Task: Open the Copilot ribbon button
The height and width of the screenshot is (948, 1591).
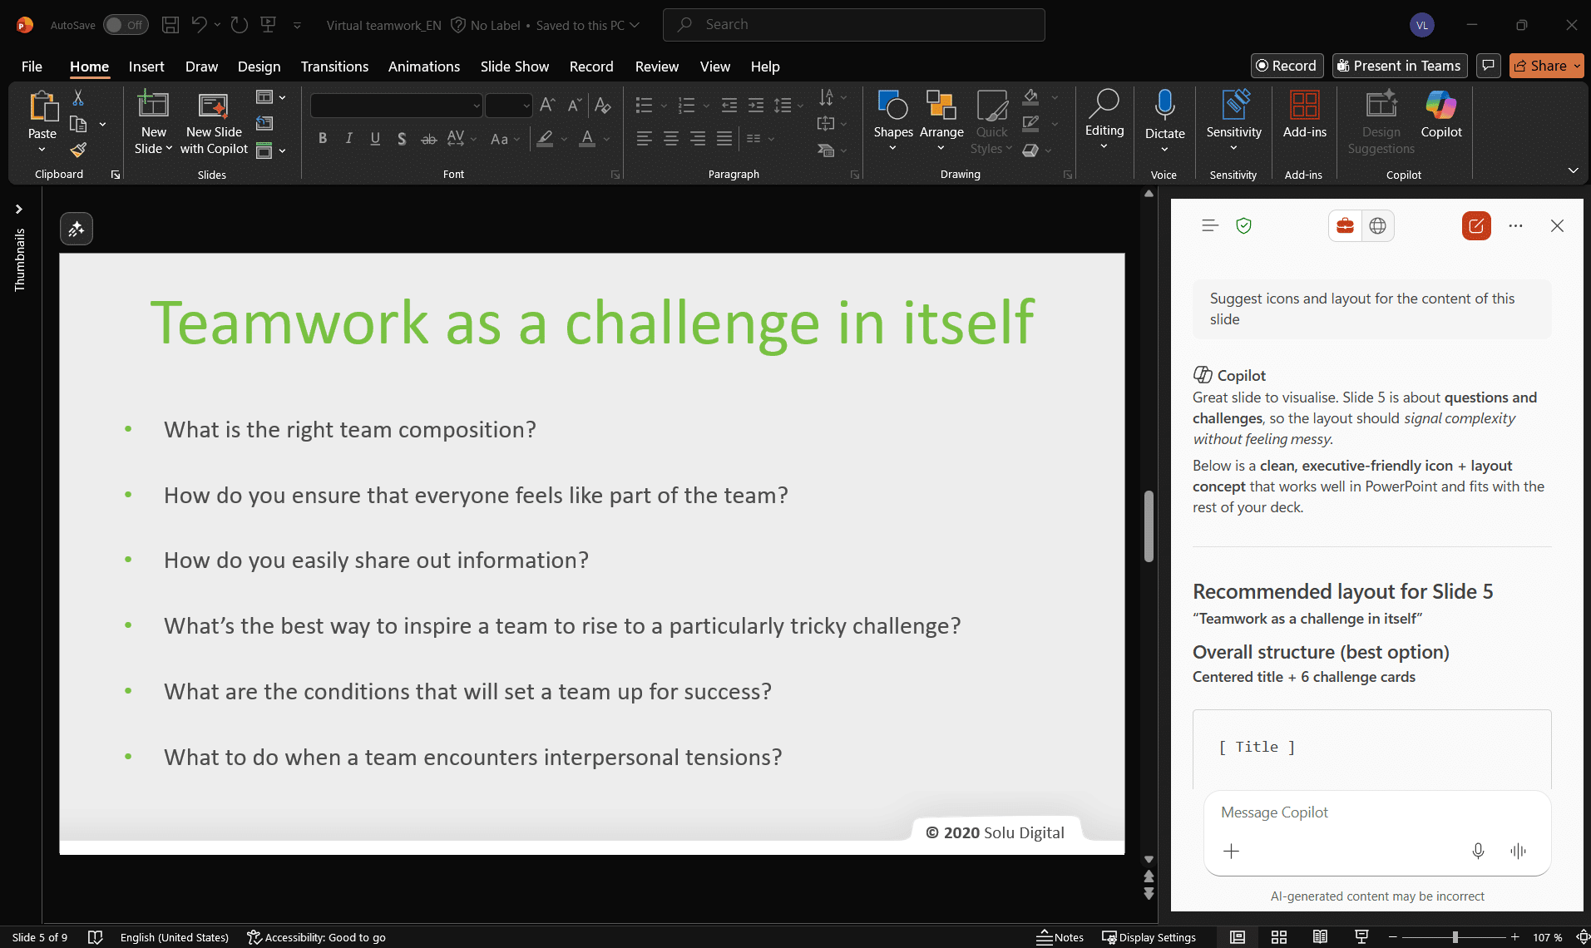Action: (x=1440, y=115)
